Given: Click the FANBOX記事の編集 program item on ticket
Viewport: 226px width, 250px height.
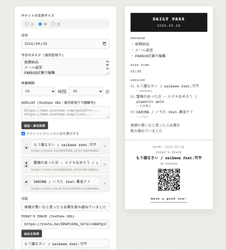Looking at the screenshot, I should click(x=150, y=56).
